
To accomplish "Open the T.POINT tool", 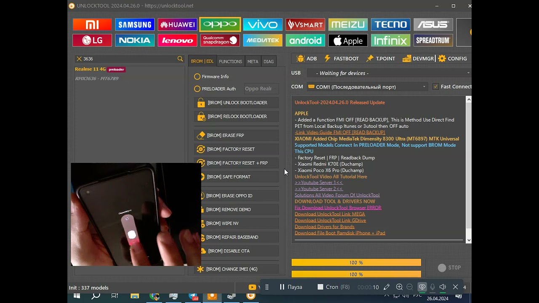I will coord(381,58).
